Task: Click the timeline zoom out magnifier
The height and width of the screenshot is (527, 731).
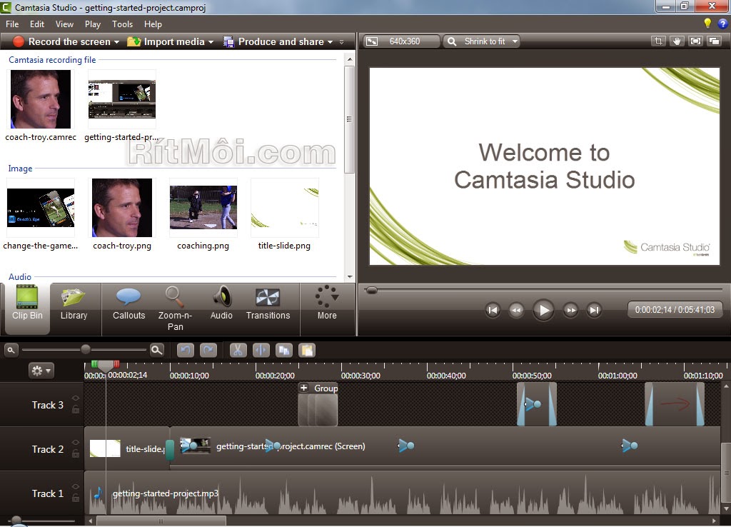Action: coord(11,350)
